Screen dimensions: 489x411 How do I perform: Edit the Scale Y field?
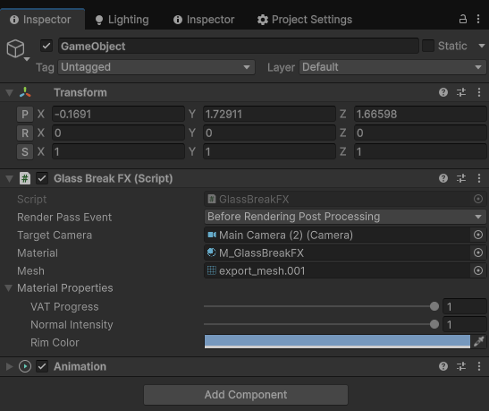(269, 152)
